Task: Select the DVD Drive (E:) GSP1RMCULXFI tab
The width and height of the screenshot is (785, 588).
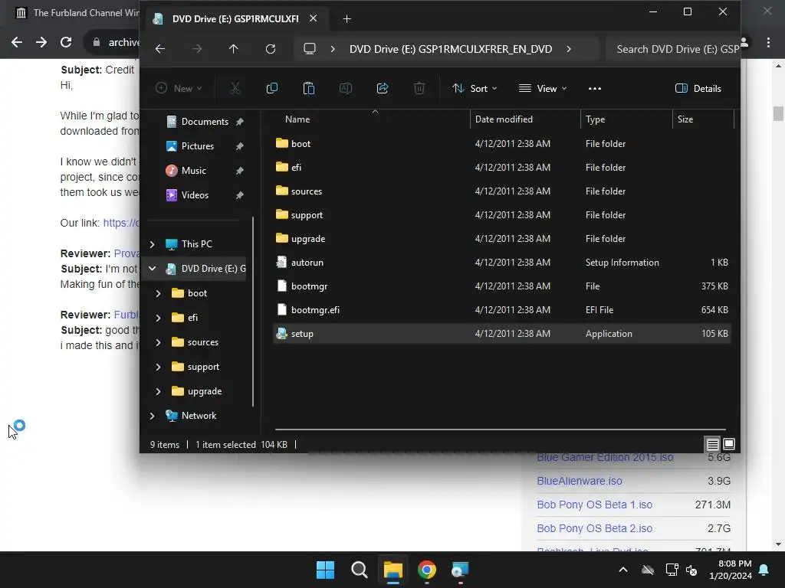Action: coord(235,19)
